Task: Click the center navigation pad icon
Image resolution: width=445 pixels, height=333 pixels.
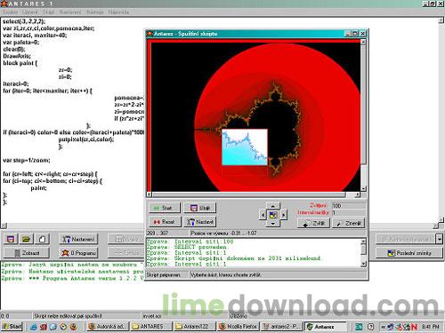Action: (273, 215)
